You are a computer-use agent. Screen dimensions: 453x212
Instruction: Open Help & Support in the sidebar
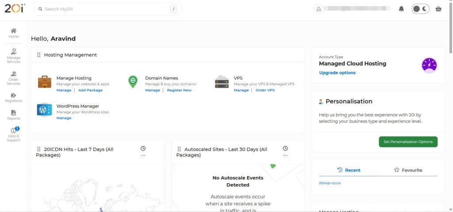point(14,134)
